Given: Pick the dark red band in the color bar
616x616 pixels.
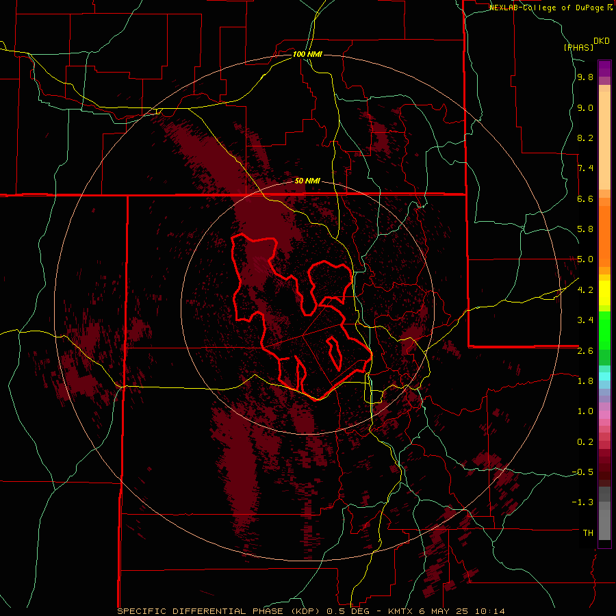Looking at the screenshot, I should [604, 467].
